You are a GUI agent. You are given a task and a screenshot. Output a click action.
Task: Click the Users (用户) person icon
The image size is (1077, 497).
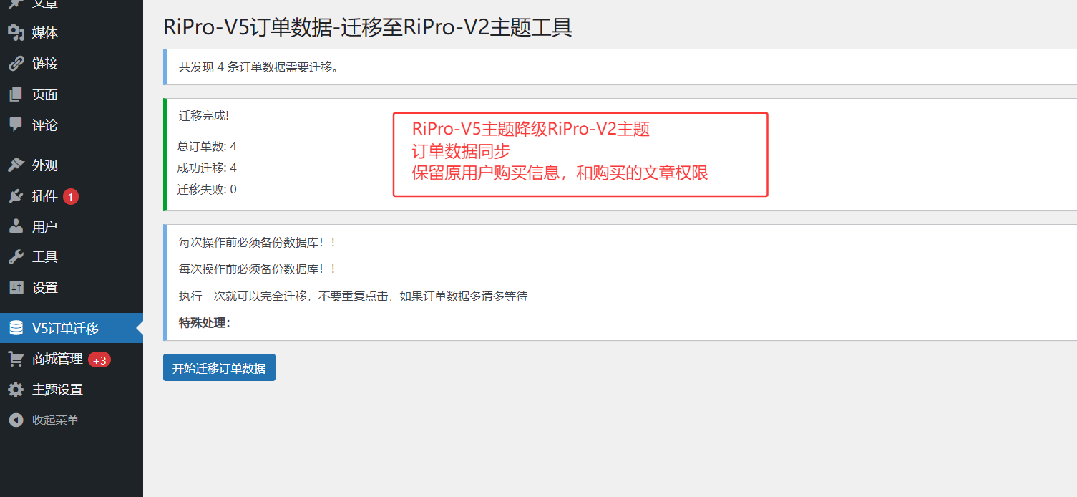click(16, 227)
